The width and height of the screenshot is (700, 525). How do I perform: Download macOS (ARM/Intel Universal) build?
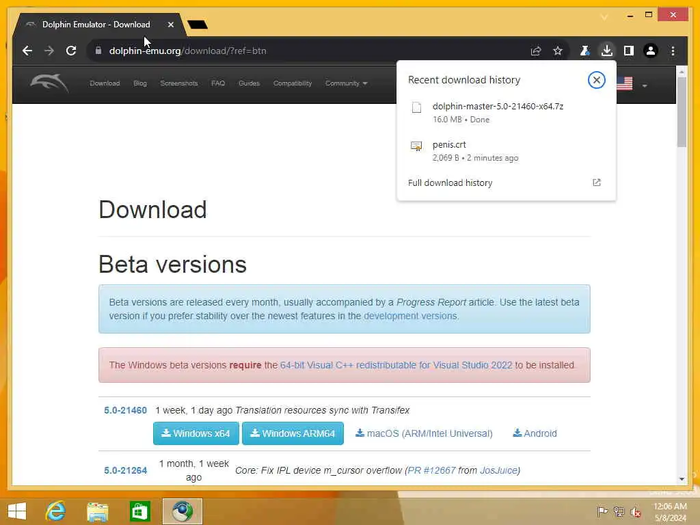tap(424, 433)
